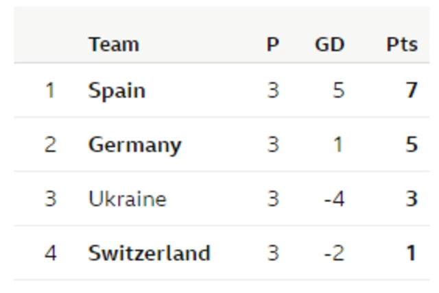Click position number 2 in standings

[x=51, y=144]
